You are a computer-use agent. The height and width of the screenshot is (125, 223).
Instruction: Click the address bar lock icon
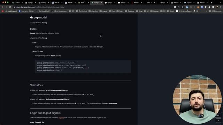[x=15, y=7]
